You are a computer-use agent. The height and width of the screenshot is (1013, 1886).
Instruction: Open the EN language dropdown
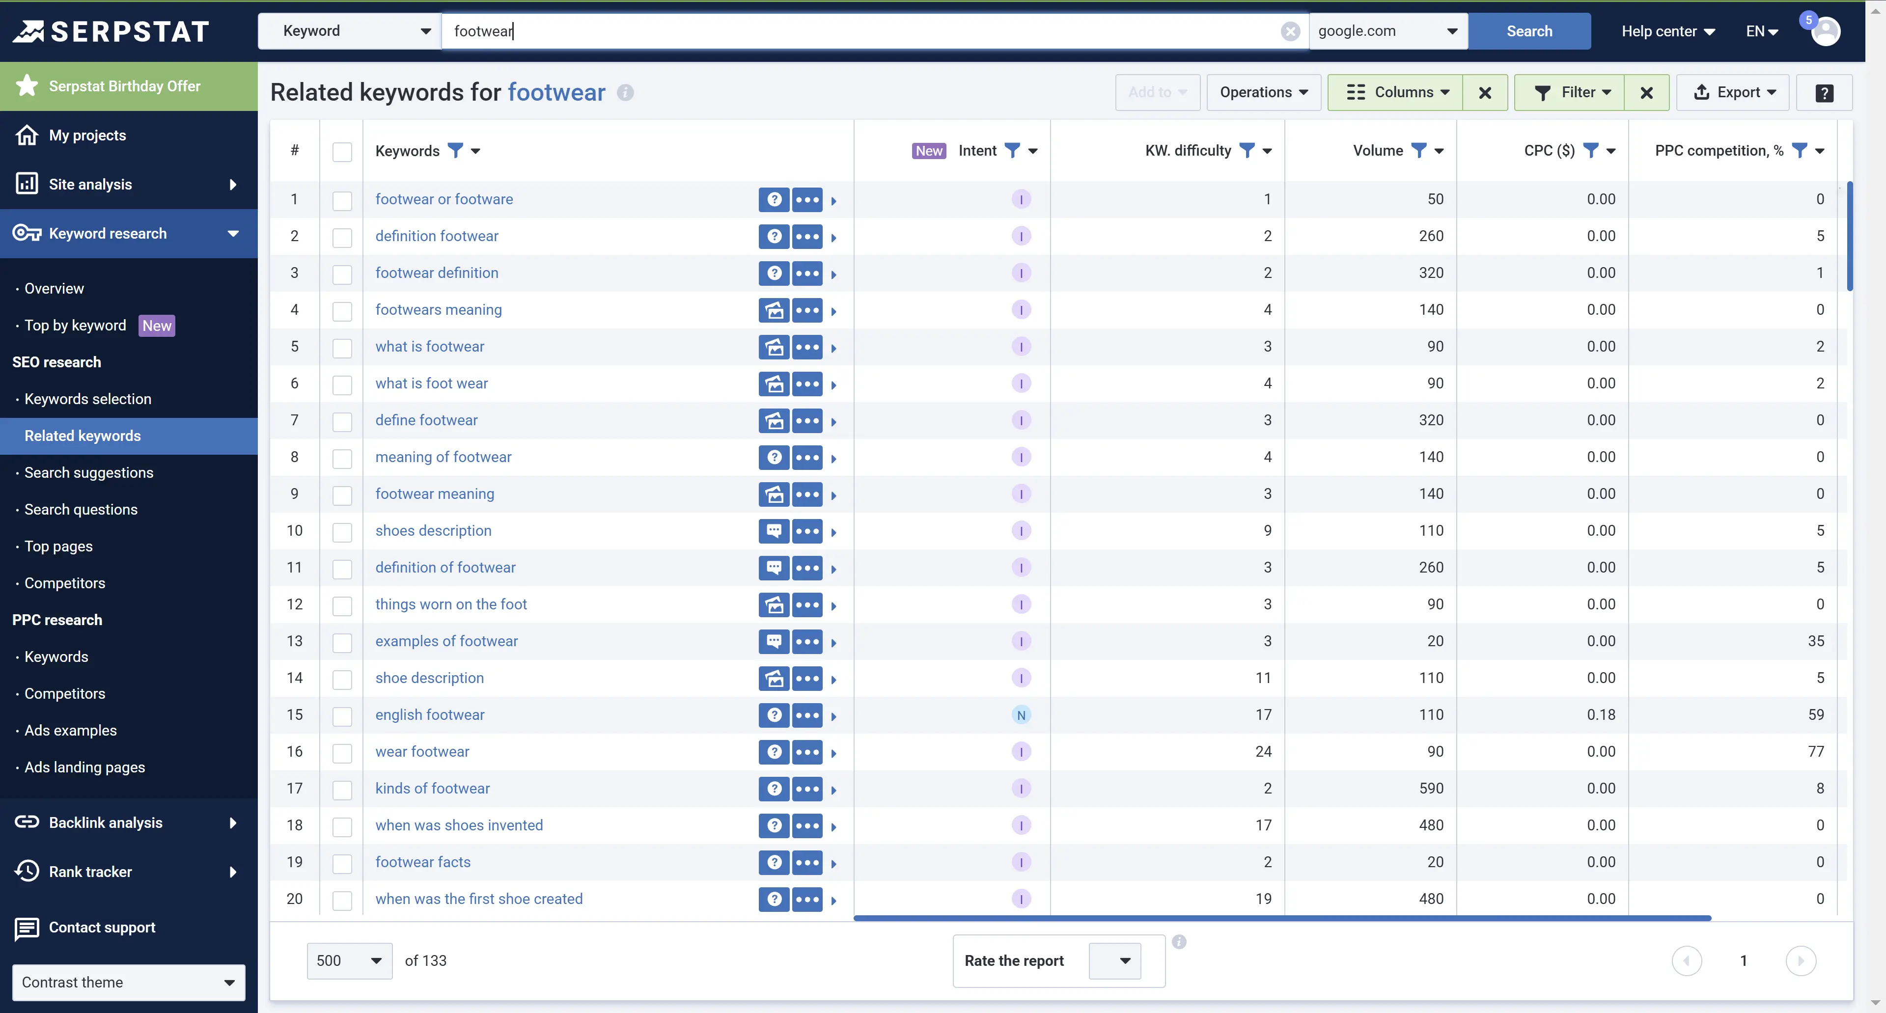point(1762,31)
